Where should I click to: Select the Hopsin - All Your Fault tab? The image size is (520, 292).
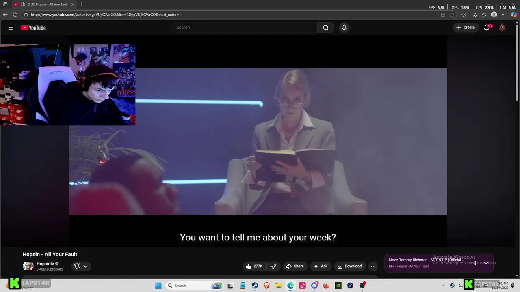pos(43,4)
